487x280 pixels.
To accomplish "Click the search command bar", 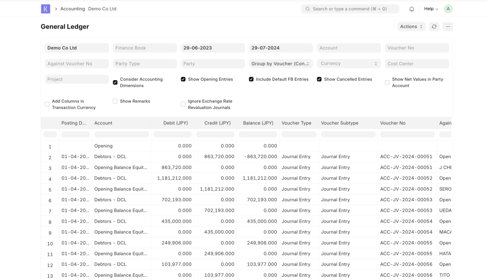I will [x=350, y=9].
